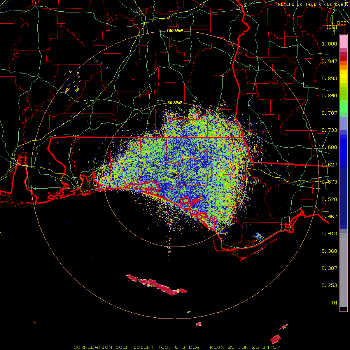
Task: Click the 0.3 DEG elevation text
Action: (x=187, y=347)
